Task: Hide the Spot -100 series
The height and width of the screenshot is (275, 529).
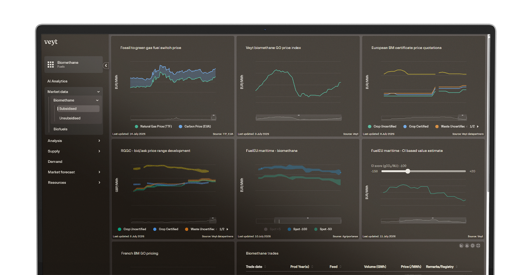Action: point(297,229)
